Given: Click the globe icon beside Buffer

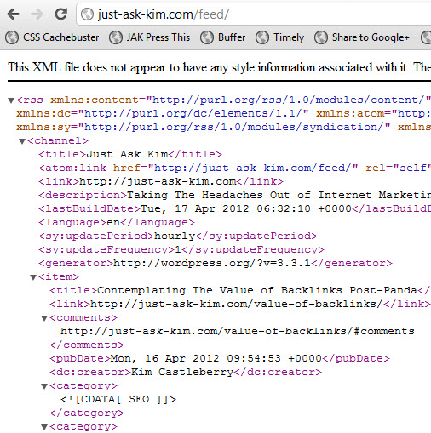Looking at the screenshot, I should point(207,37).
